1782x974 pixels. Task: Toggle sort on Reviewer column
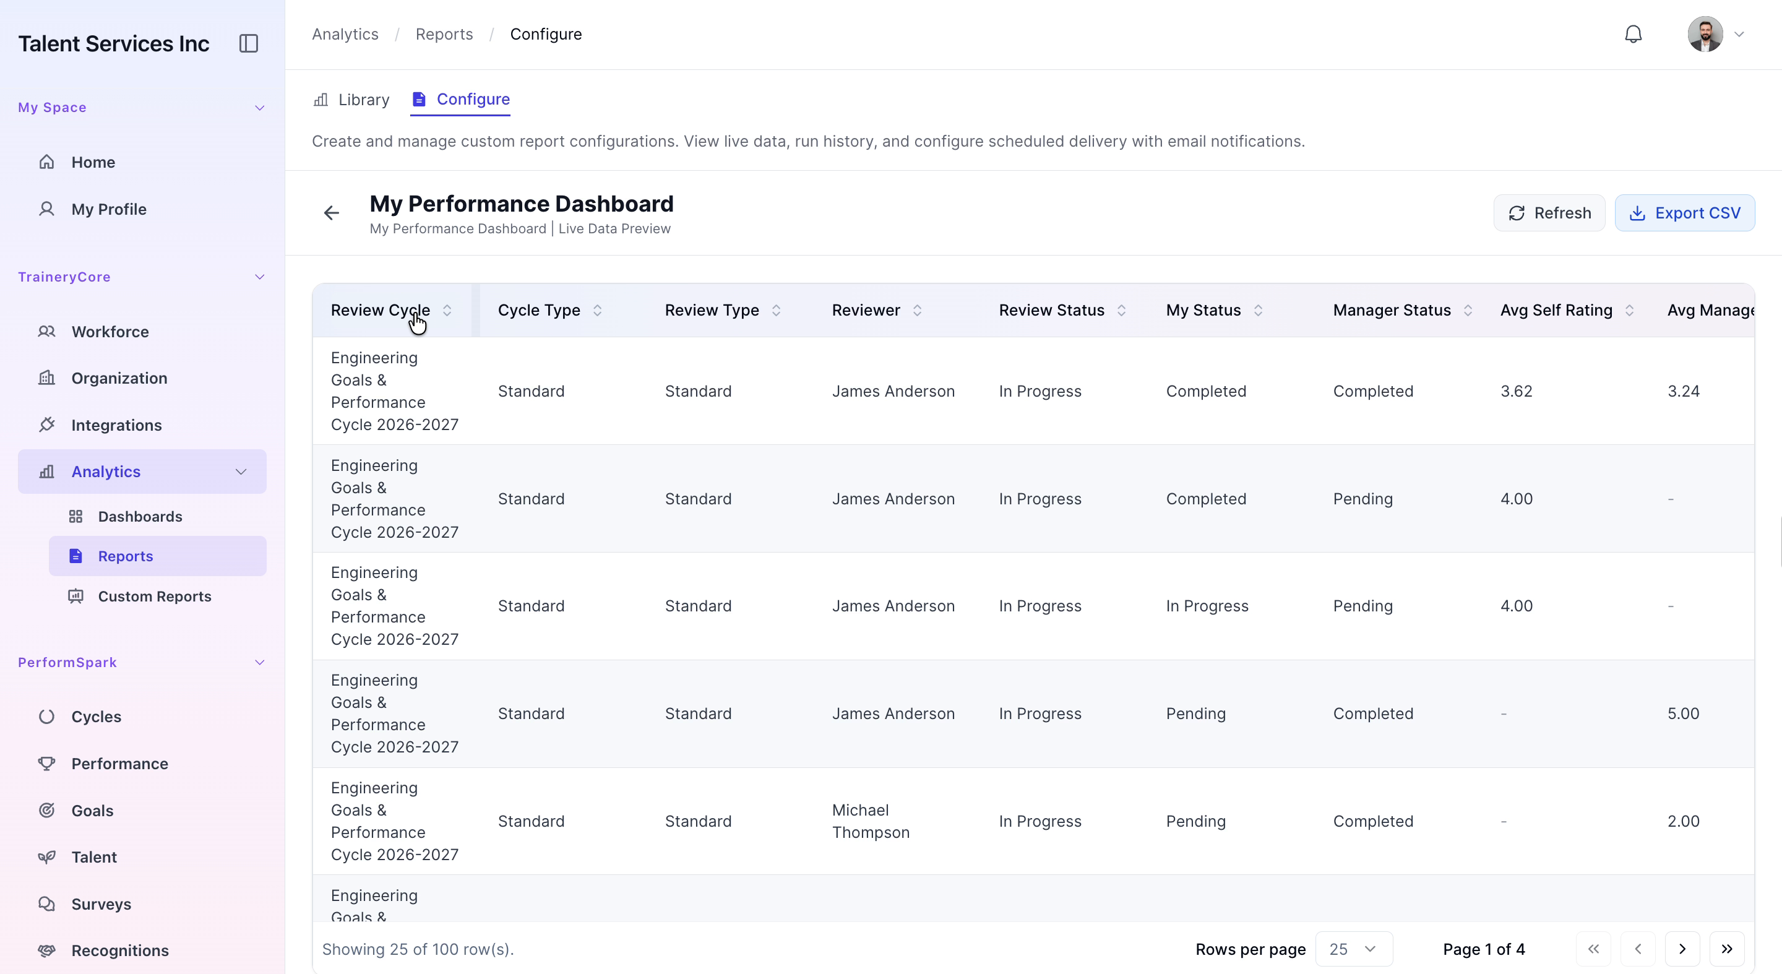917,311
